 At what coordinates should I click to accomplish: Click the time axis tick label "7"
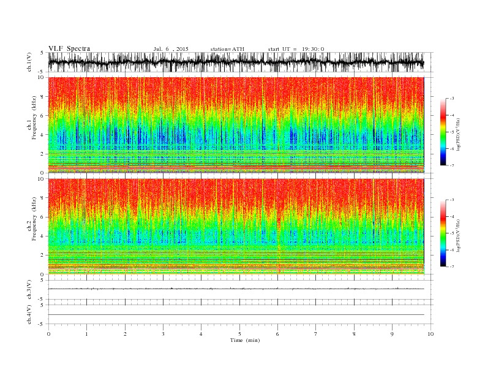[x=316, y=334]
